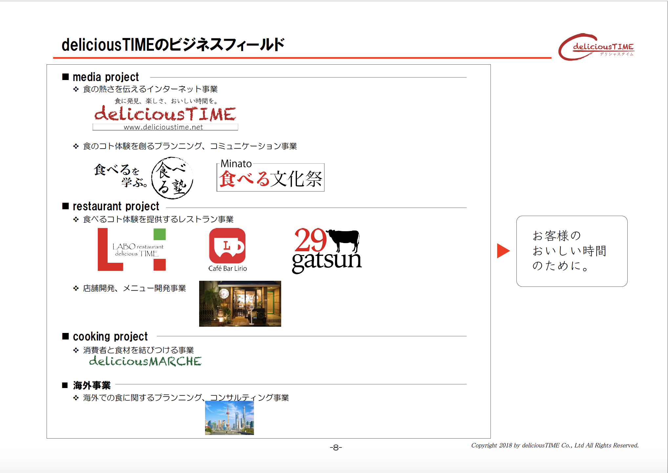This screenshot has width=668, height=473.
Task: Click the red arrow triangle pointing right
Action: point(503,251)
